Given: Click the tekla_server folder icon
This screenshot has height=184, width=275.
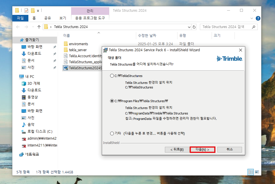Looking at the screenshot, I should pos(66,50).
